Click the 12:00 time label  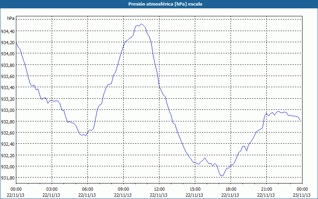pos(159,189)
